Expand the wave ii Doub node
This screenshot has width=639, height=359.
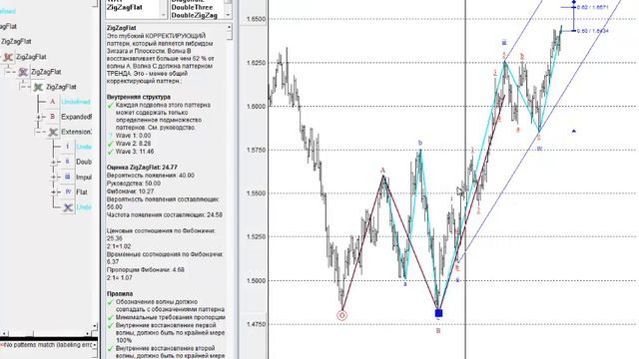(x=53, y=162)
